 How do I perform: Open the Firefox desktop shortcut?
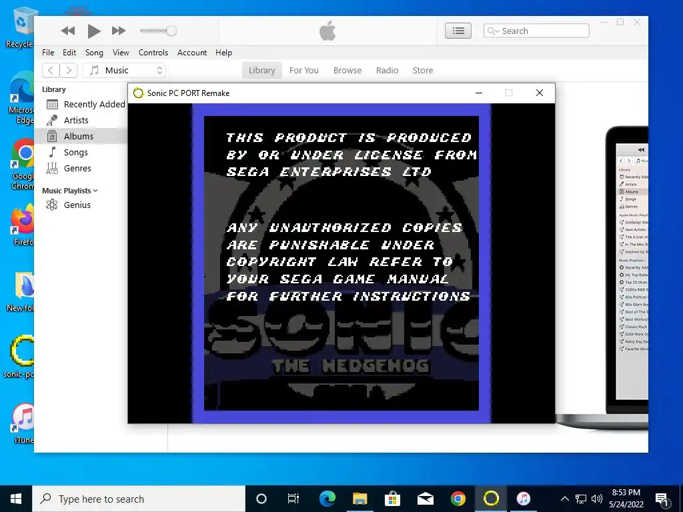23,225
